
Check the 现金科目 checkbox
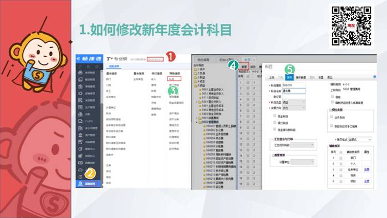coord(274,115)
